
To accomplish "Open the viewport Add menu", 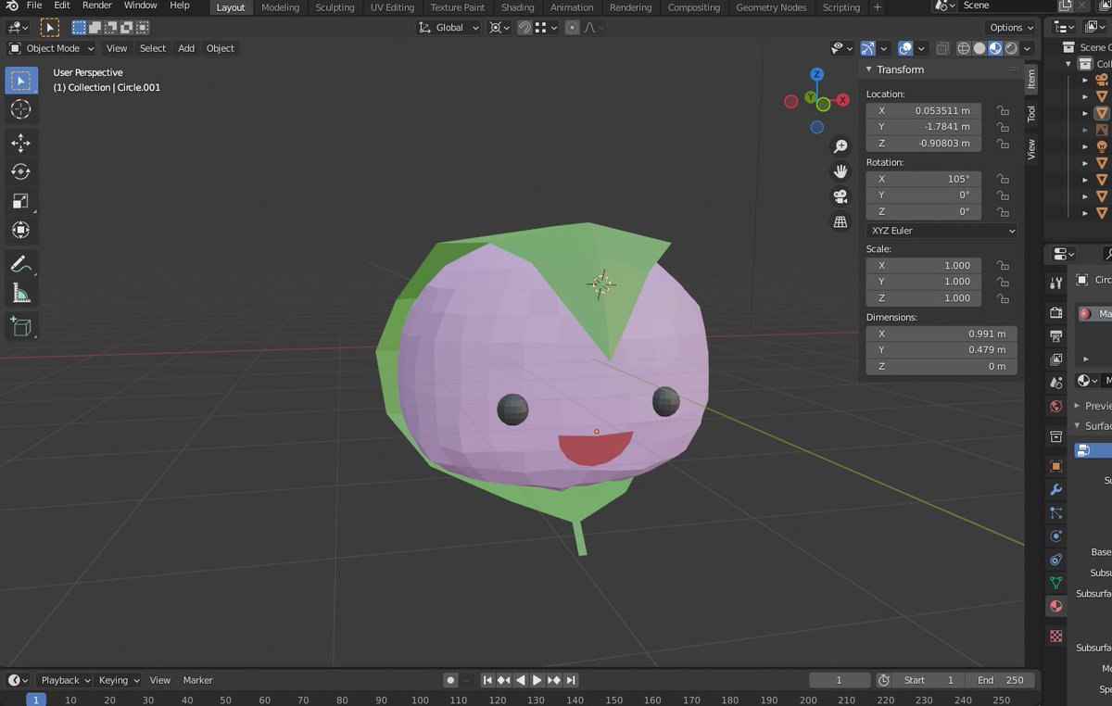I will (x=186, y=48).
